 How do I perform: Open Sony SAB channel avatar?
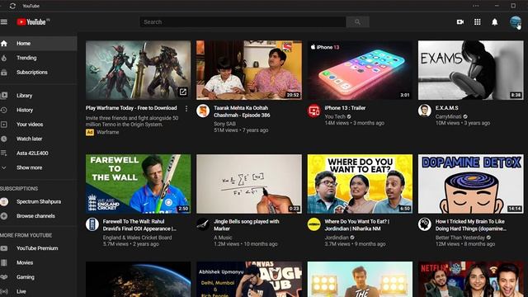click(203, 111)
